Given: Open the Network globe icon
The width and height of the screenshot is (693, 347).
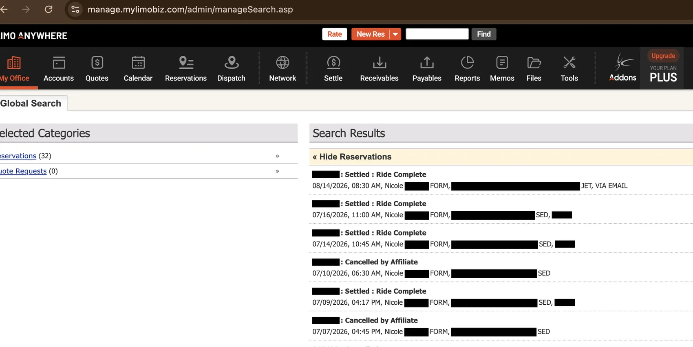Looking at the screenshot, I should click(x=282, y=63).
